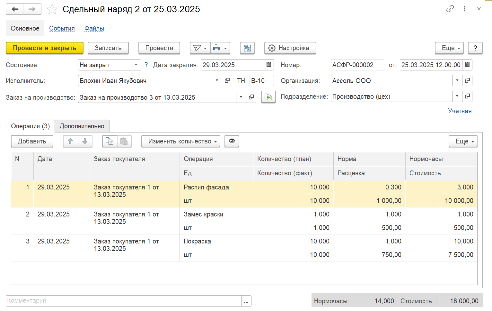The height and width of the screenshot is (311, 492).
Task: Click the favorites star icon
Action: (x=52, y=9)
